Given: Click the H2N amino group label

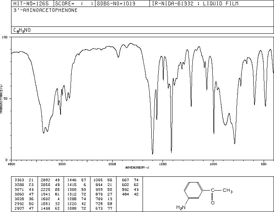Looking at the screenshot, I should pos(180,207).
